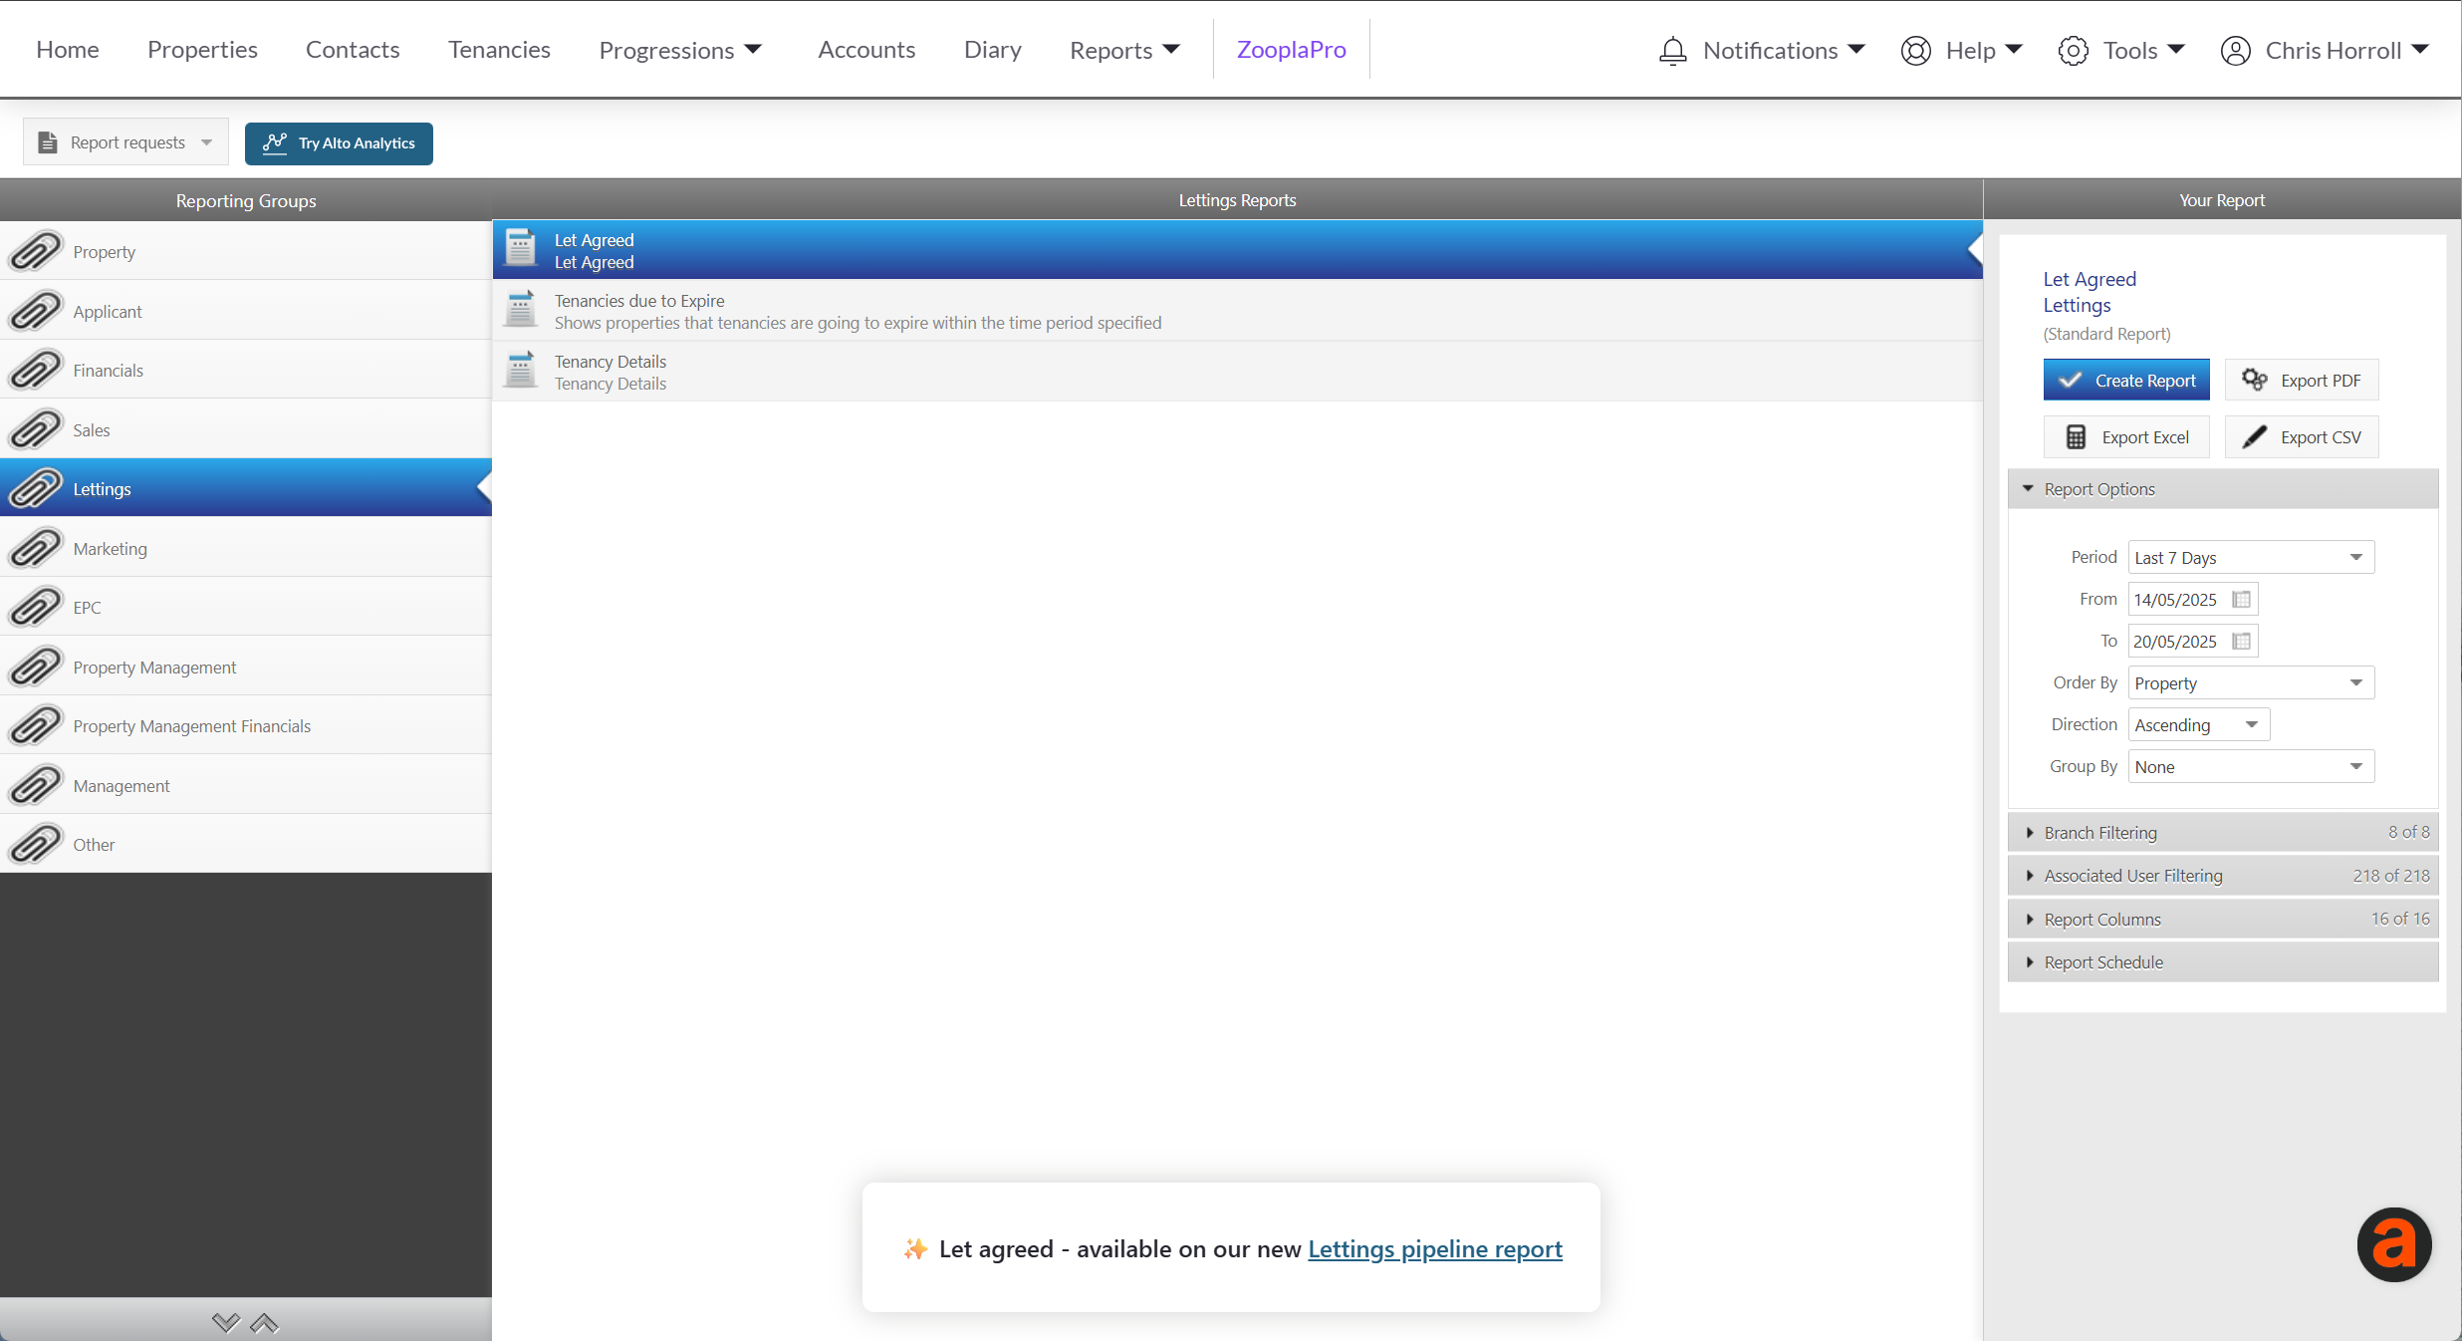
Task: Click the upward chevrons at the bottom of the groups list
Action: (x=264, y=1322)
